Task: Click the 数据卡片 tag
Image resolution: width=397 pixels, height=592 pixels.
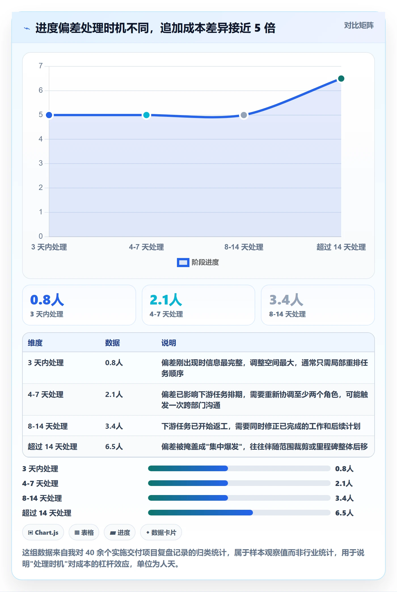Action: pyautogui.click(x=161, y=532)
